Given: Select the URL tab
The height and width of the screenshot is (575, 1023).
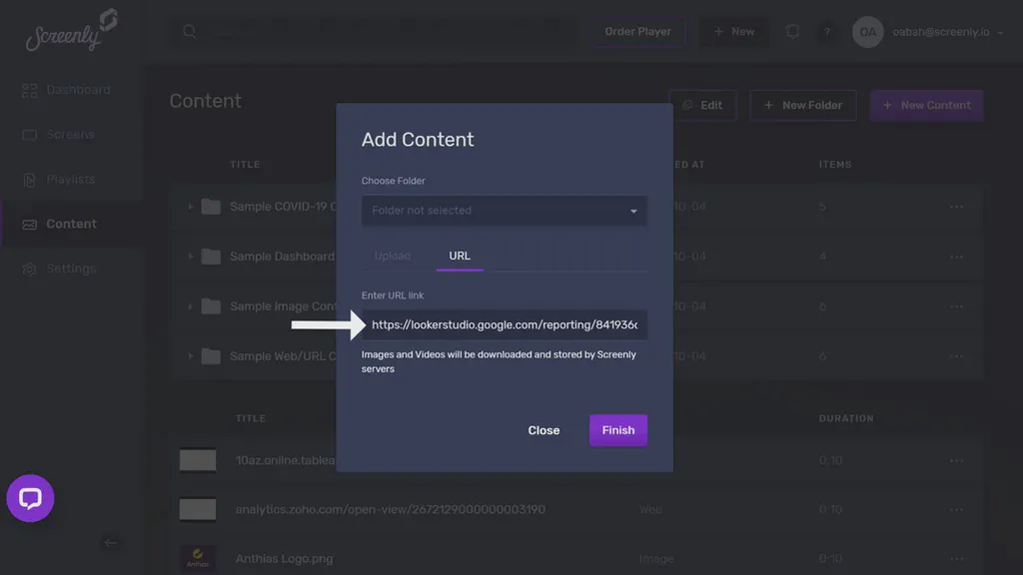Looking at the screenshot, I should coord(459,256).
